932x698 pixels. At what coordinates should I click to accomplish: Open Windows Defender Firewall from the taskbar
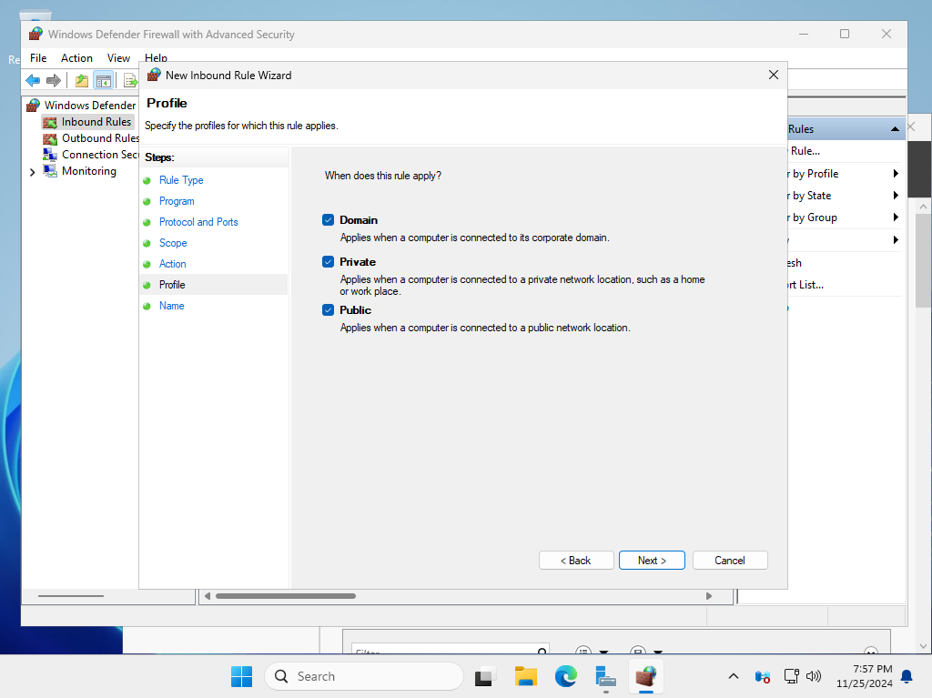point(646,676)
